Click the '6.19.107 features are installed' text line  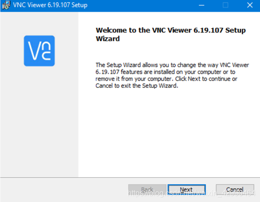(x=165, y=72)
